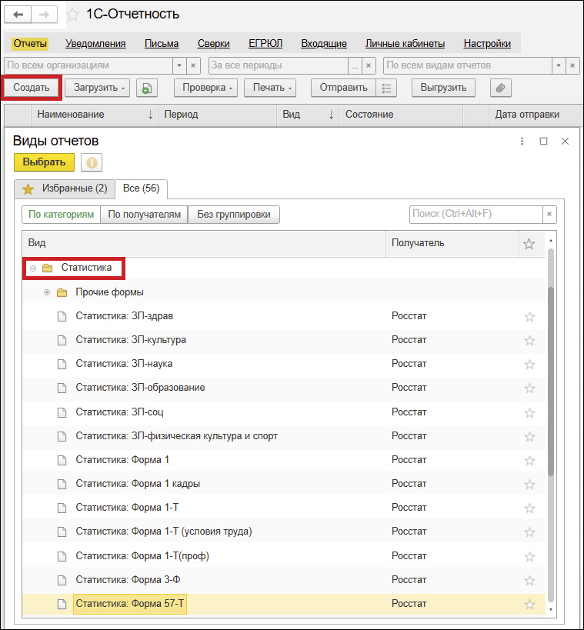Screen dimensions: 584x630
Task: Open the По всем организациям dropdown
Action: point(179,65)
